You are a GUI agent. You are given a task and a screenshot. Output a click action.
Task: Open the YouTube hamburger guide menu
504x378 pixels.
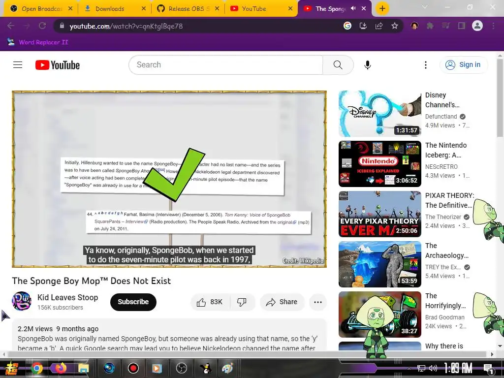pyautogui.click(x=18, y=65)
